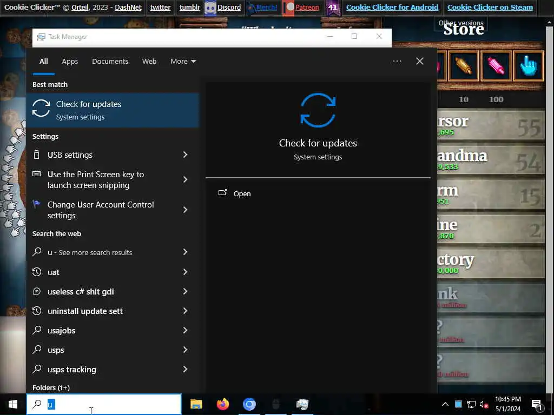554x415 pixels.
Task: Open the tumblr link in top bar
Action: (190, 7)
